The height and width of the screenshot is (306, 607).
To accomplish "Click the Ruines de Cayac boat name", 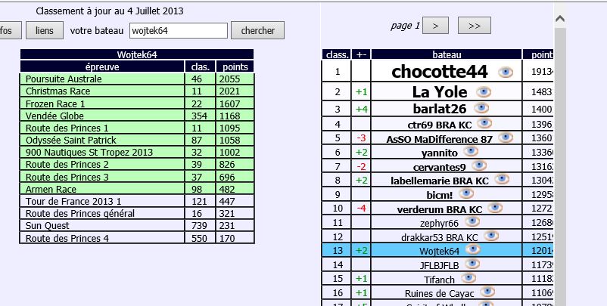I will (x=440, y=294).
